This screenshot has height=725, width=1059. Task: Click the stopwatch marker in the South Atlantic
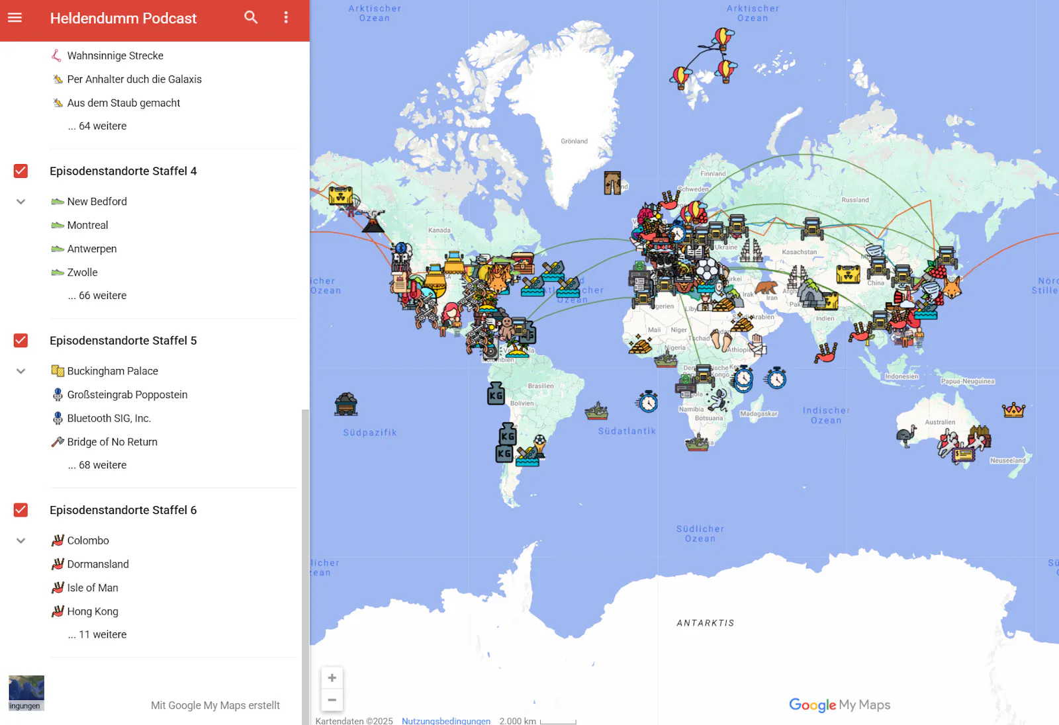coord(647,402)
